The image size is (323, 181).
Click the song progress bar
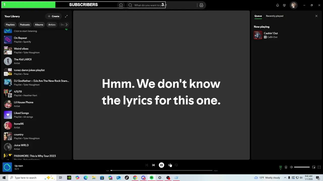pyautogui.click(x=161, y=170)
